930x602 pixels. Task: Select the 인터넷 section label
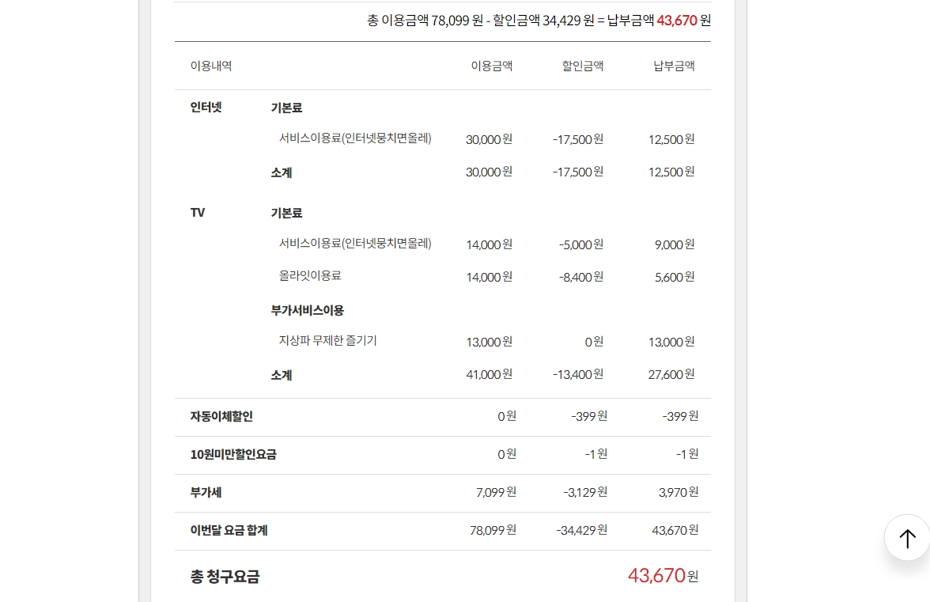pyautogui.click(x=206, y=108)
